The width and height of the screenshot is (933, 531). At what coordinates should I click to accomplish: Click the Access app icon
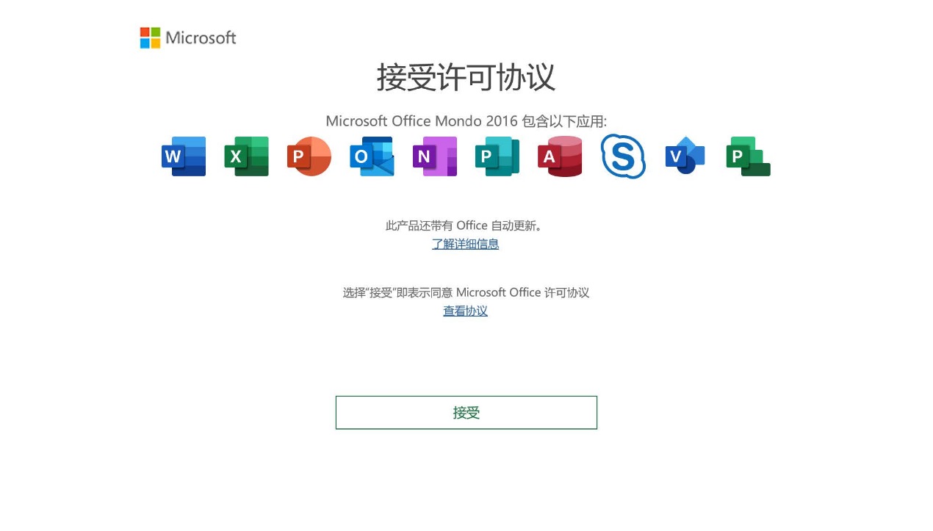pyautogui.click(x=560, y=156)
